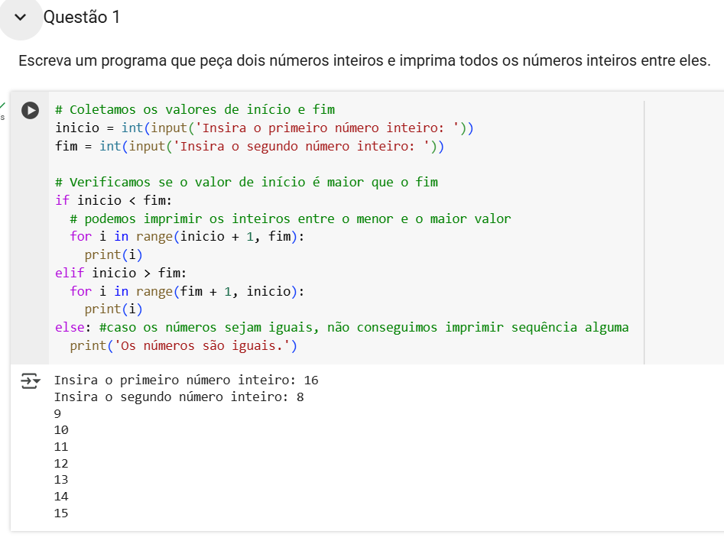
Task: Click the output value 14
Action: [61, 497]
